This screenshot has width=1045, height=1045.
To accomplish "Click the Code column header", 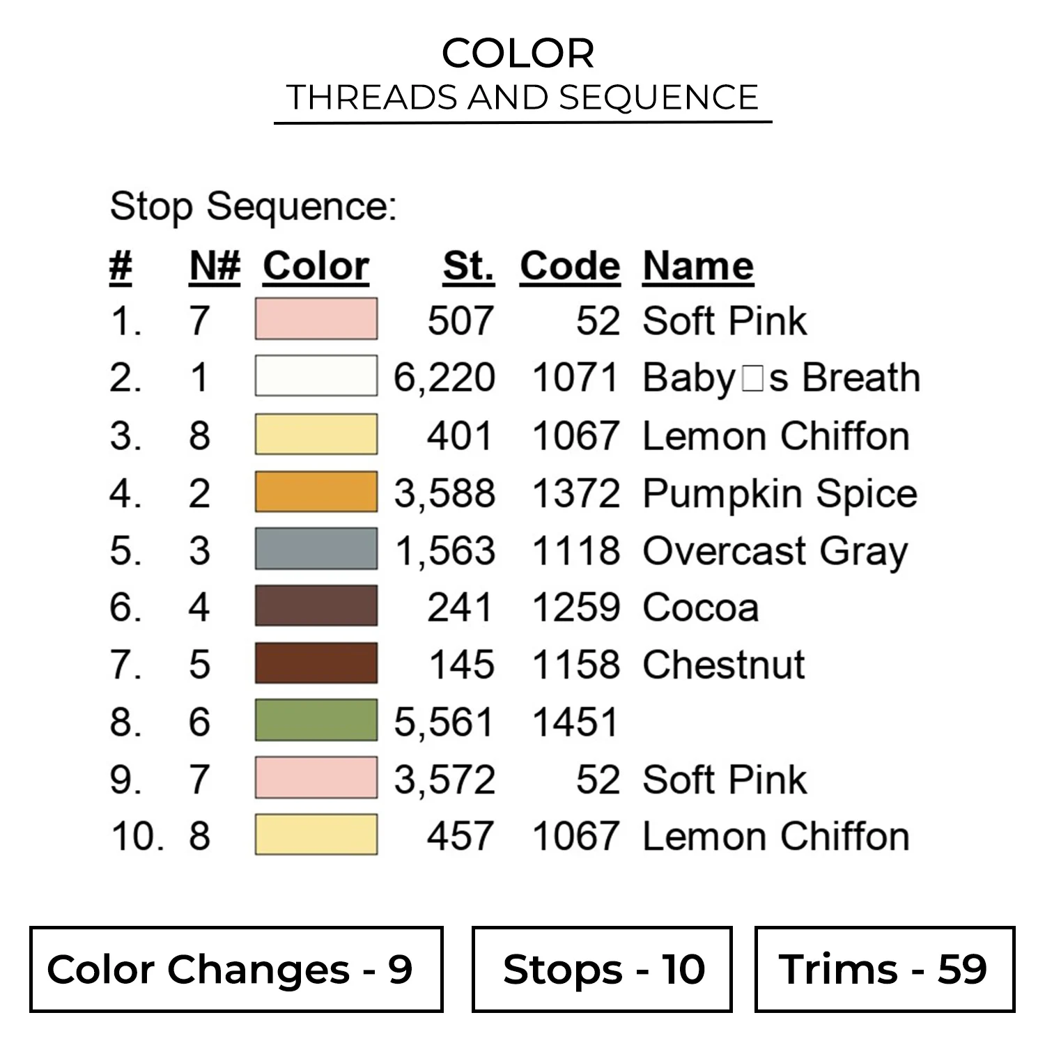I will (x=570, y=266).
